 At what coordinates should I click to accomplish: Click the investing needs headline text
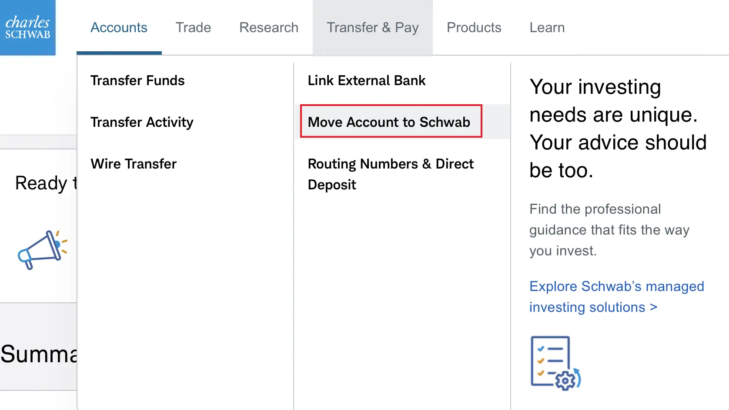(x=618, y=129)
